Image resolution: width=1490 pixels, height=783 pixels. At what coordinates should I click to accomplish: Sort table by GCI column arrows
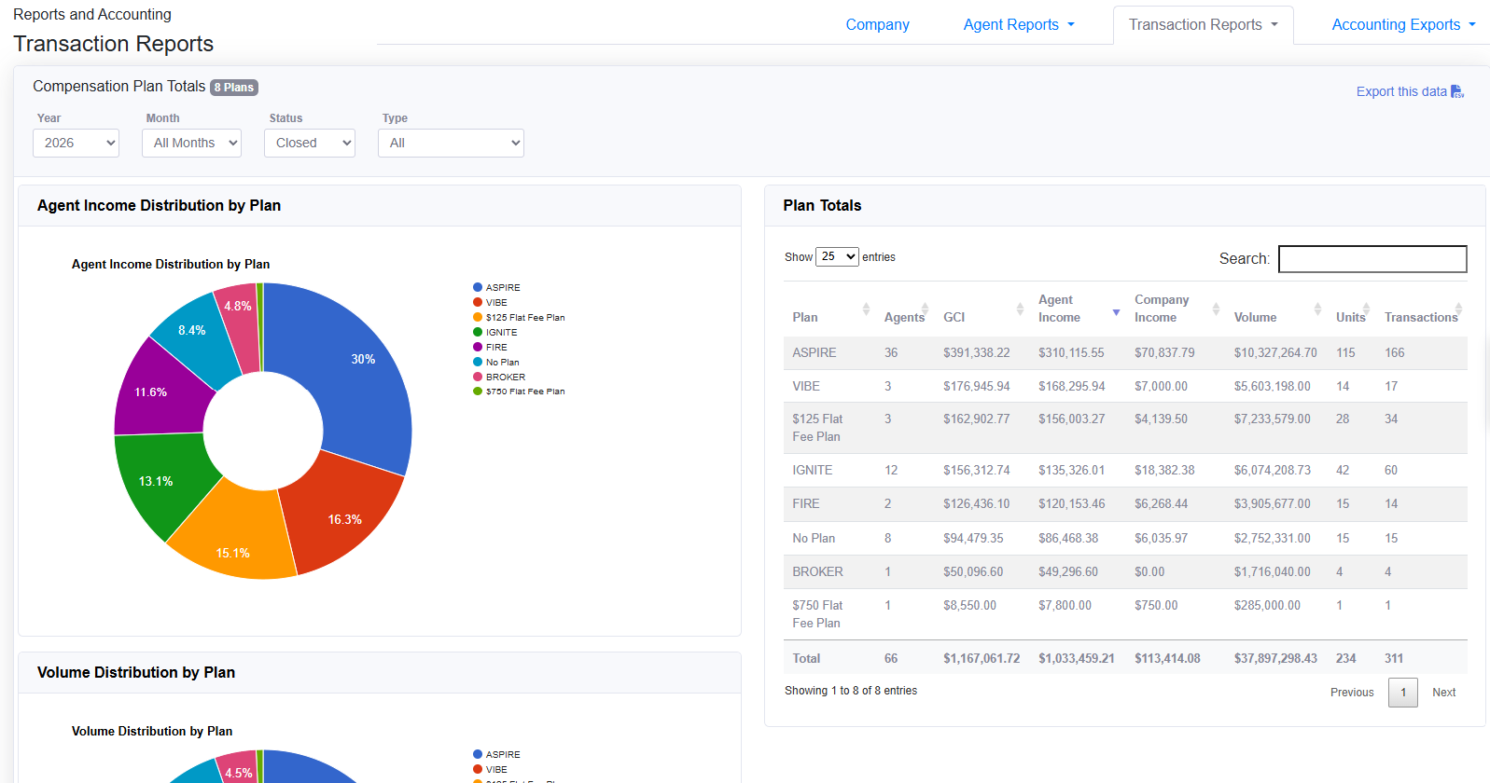coord(1020,309)
